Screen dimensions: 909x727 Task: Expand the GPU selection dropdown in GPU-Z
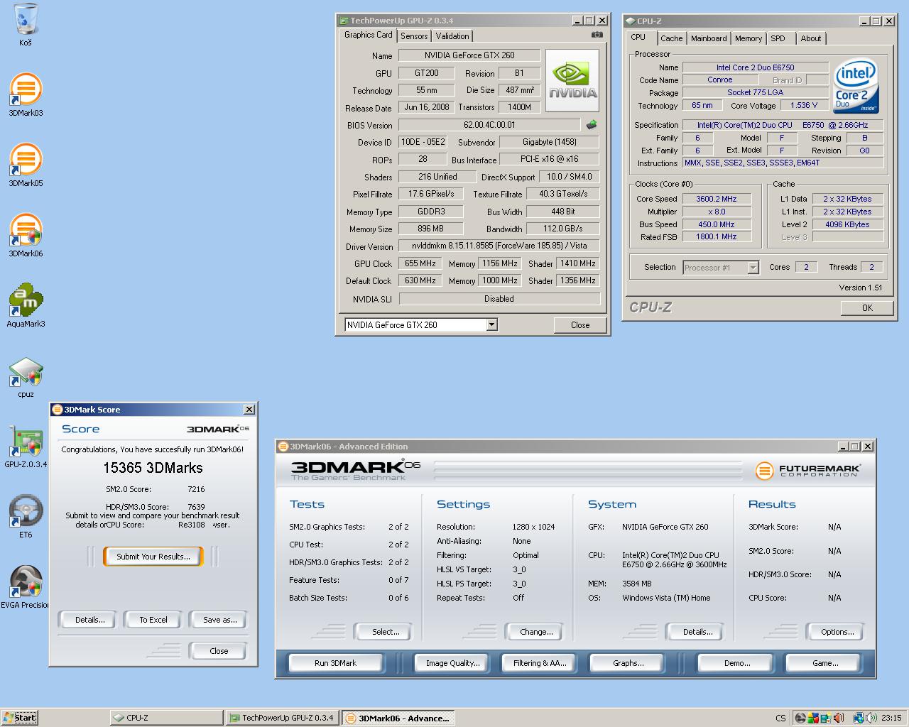(x=491, y=324)
